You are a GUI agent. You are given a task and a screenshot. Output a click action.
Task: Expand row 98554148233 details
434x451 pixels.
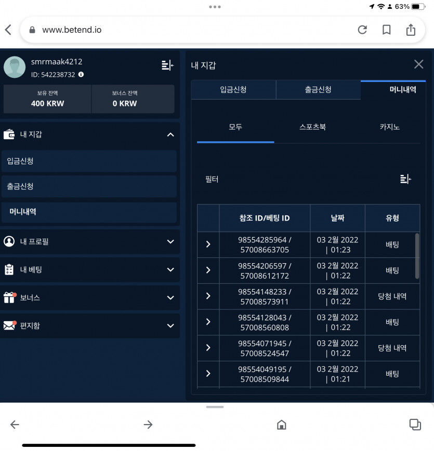(208, 296)
